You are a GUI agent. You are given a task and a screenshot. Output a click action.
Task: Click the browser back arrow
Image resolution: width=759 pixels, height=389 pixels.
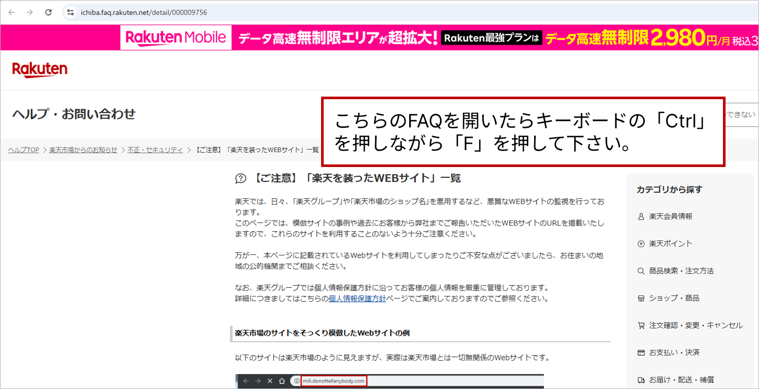[x=11, y=12]
